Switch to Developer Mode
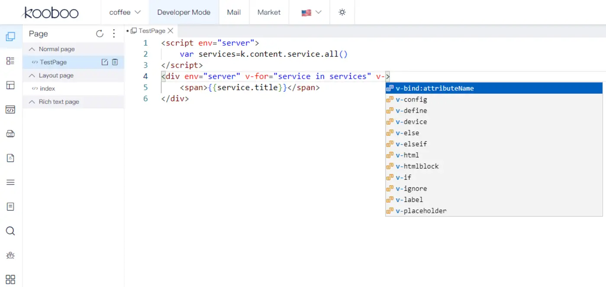 pos(184,12)
